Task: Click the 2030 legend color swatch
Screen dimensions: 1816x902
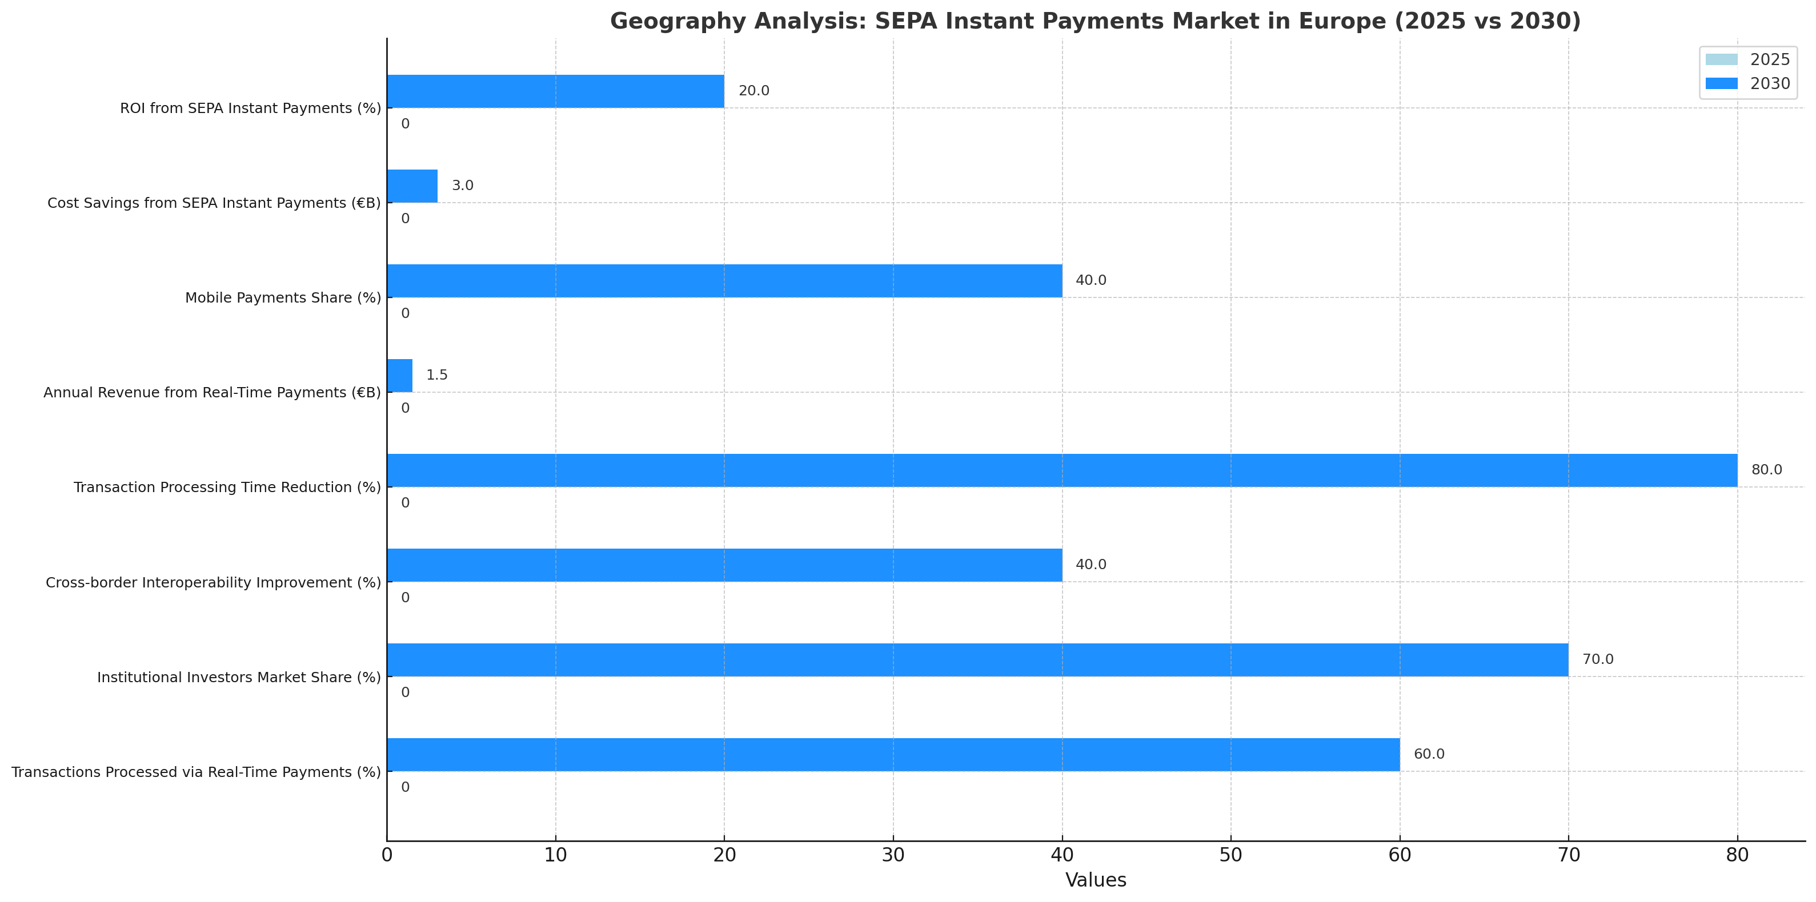Action: click(1722, 84)
